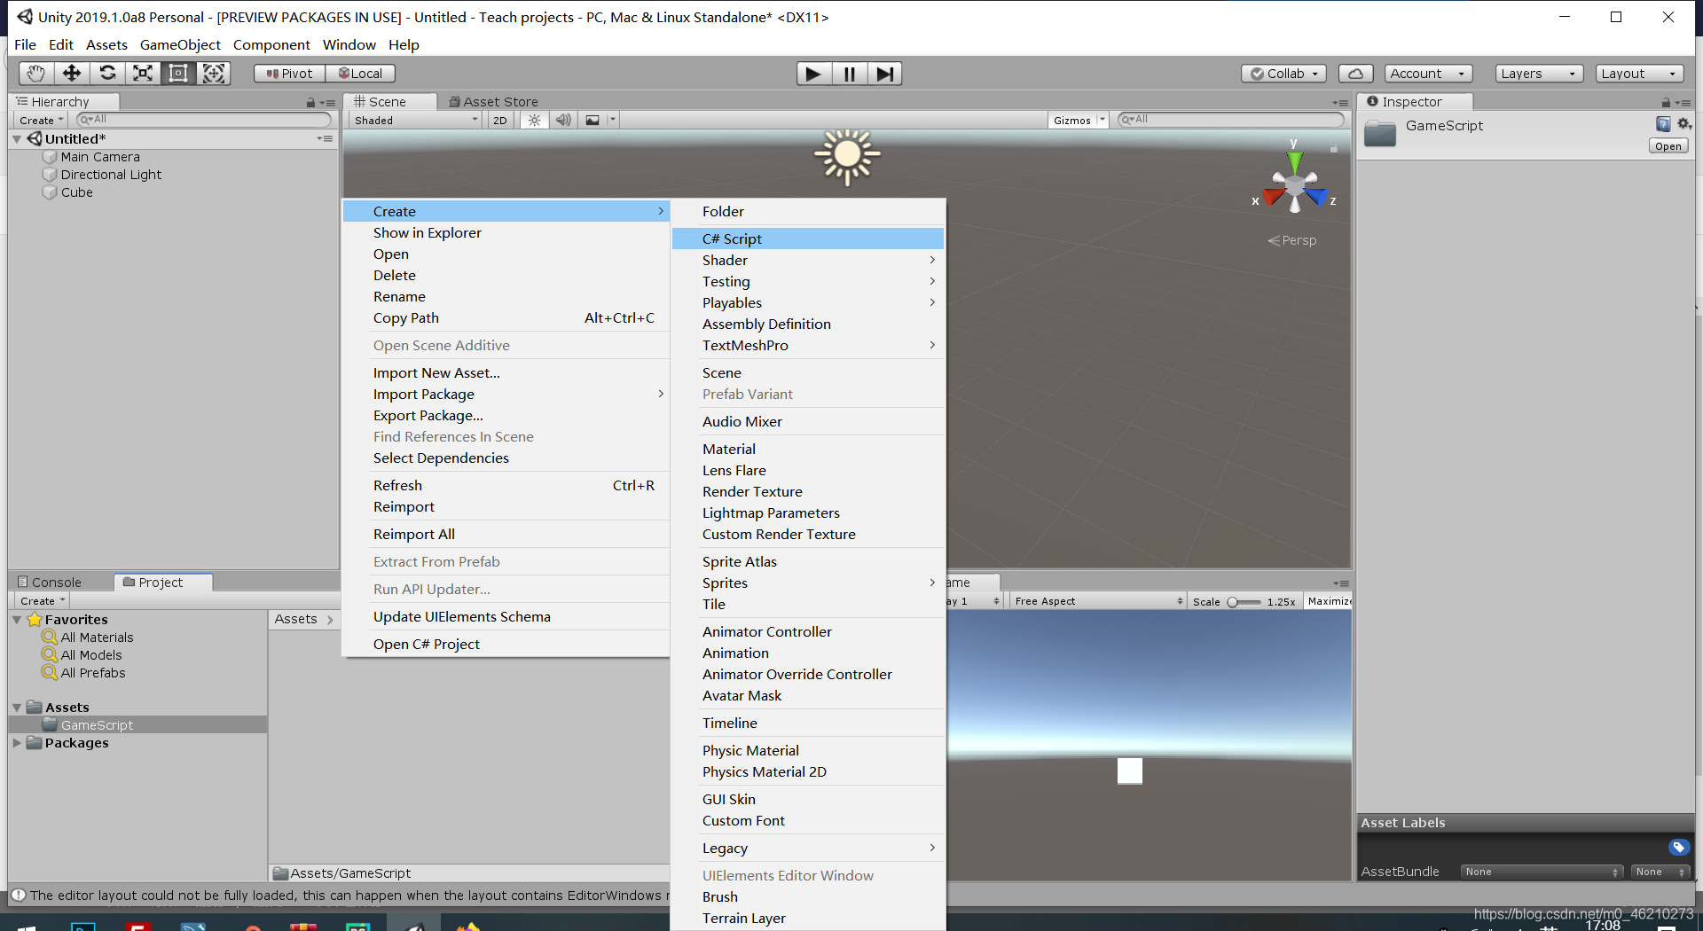Toggle Persp projection label
This screenshot has width=1703, height=931.
tap(1292, 240)
